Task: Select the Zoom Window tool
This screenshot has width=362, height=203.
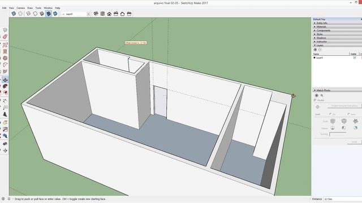Action: point(5,129)
